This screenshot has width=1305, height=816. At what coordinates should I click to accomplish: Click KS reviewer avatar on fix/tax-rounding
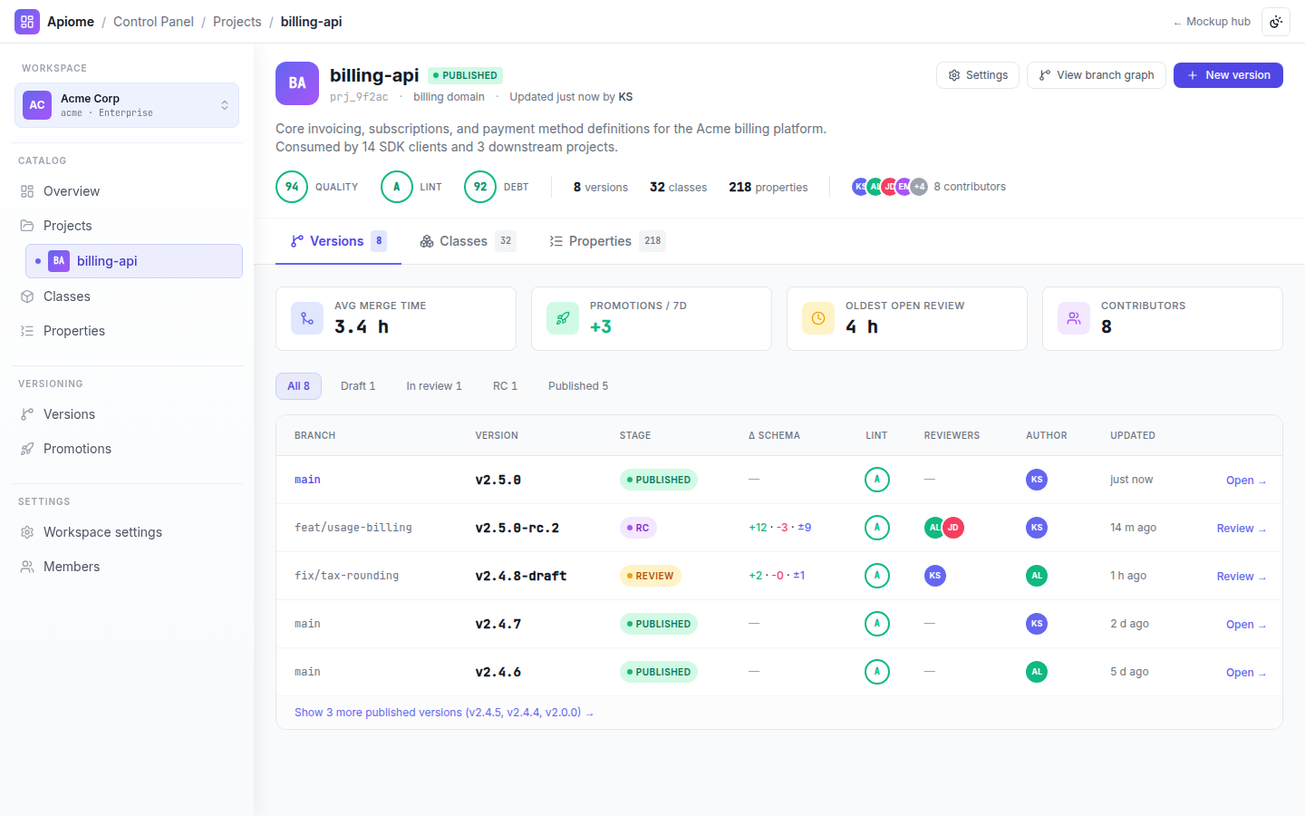[935, 576]
